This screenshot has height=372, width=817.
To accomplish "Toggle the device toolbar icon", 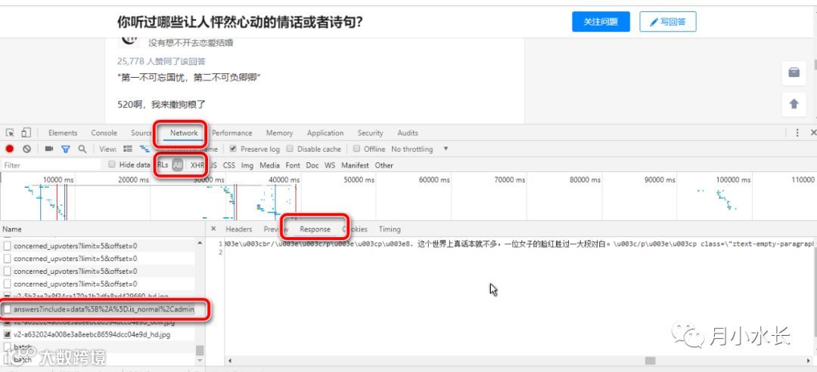I will (x=26, y=133).
